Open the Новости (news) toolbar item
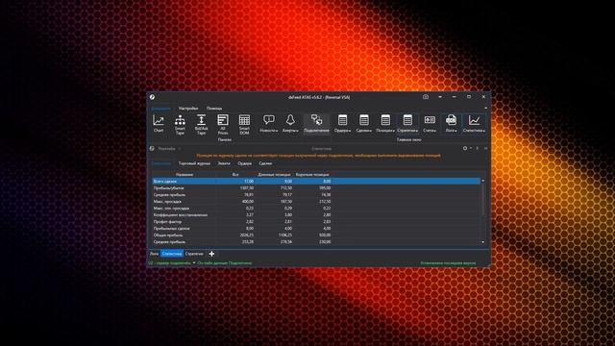This screenshot has height=346, width=615. [269, 123]
